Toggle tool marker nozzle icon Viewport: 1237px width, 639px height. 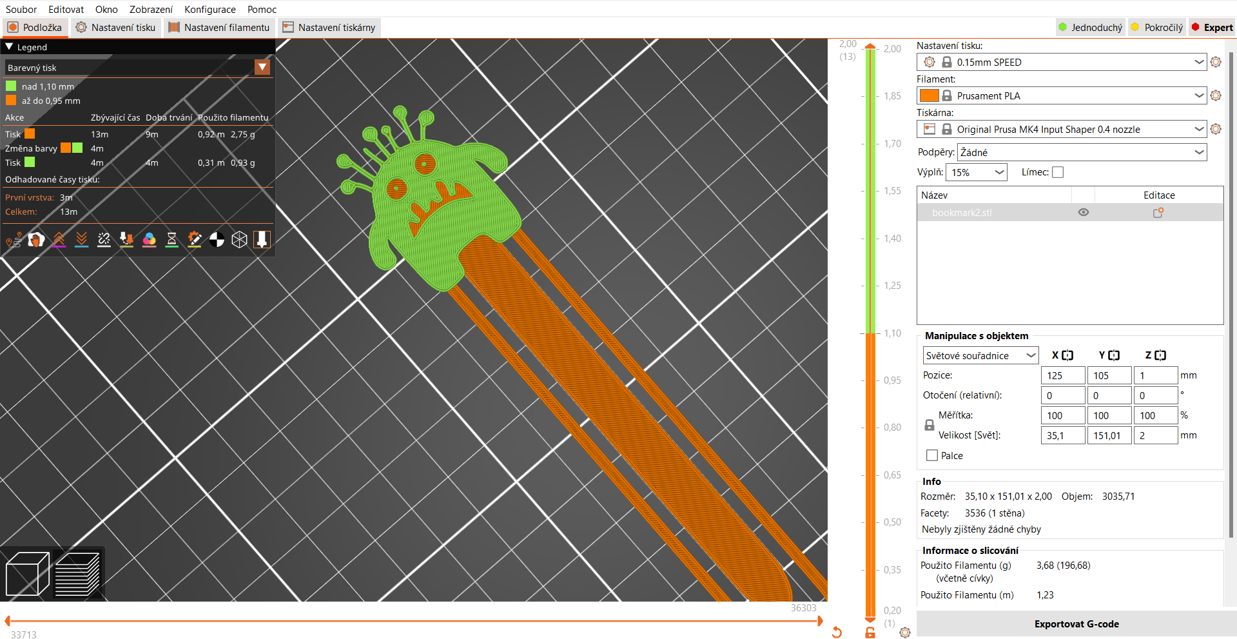pyautogui.click(x=262, y=240)
